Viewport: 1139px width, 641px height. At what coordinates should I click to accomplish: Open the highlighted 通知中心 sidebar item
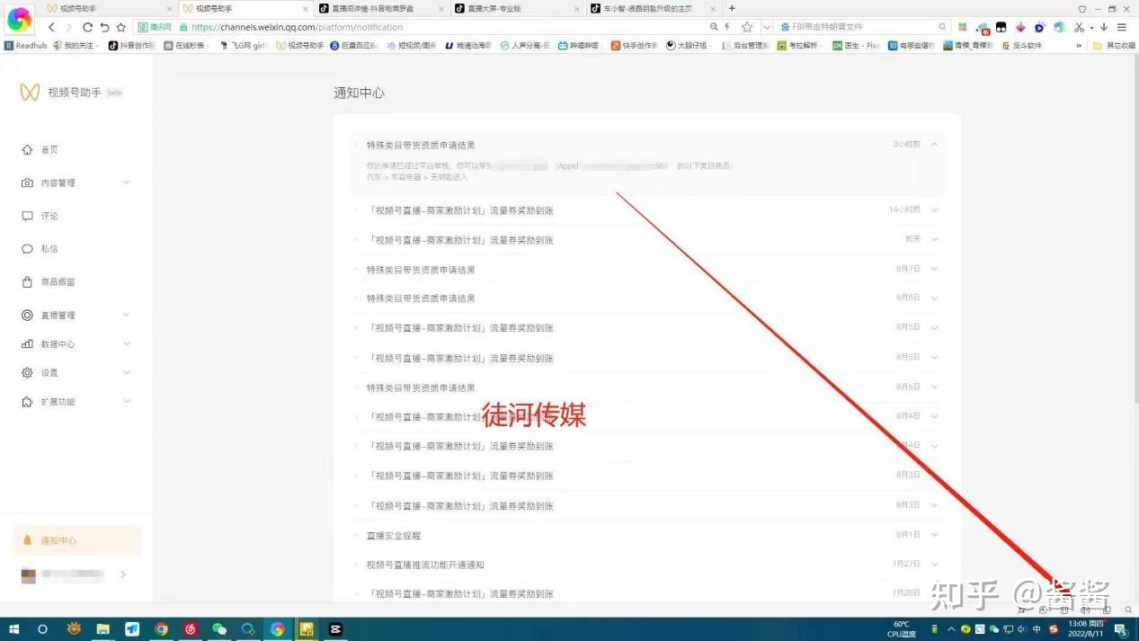(x=59, y=540)
